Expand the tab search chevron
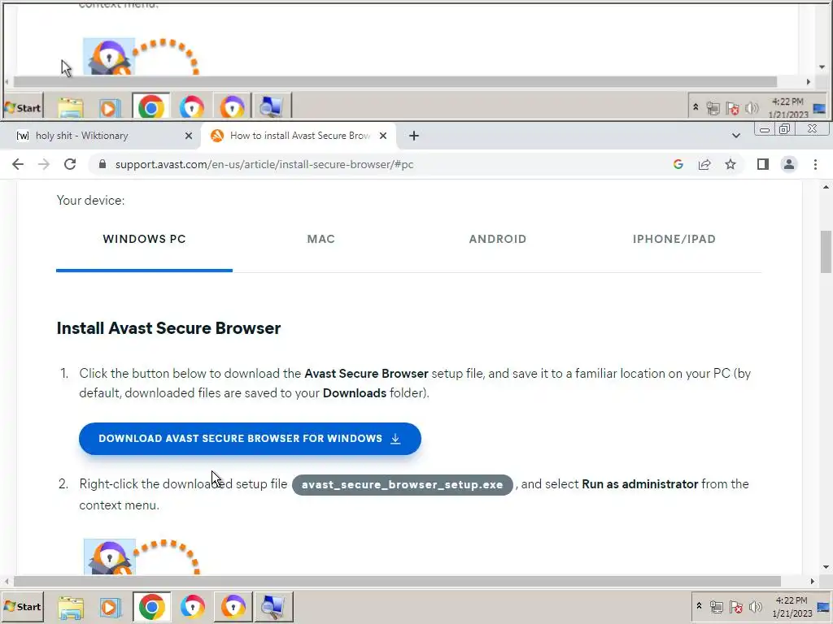Viewport: 833px width, 624px height. tap(735, 136)
